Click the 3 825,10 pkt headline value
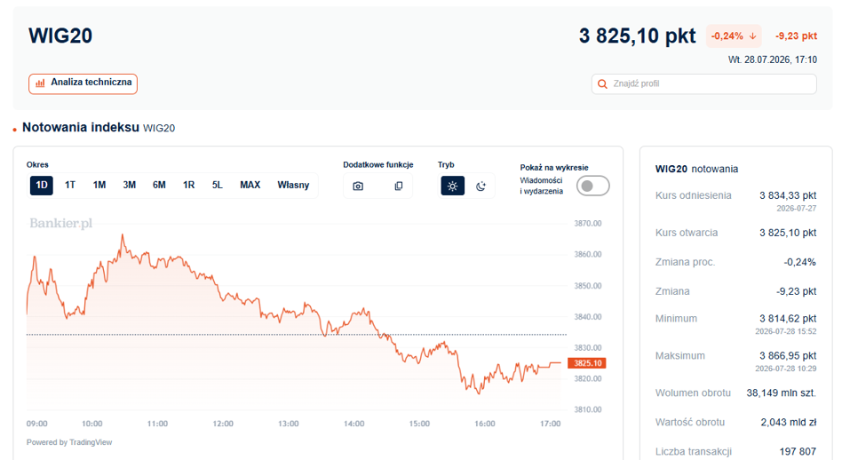Screen dimensions: 842x460 (x=638, y=36)
